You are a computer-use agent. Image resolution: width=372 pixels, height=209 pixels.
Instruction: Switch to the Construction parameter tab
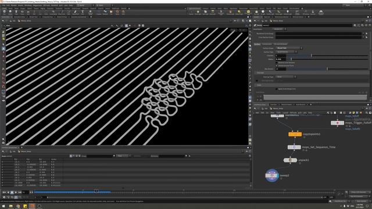coord(267,44)
